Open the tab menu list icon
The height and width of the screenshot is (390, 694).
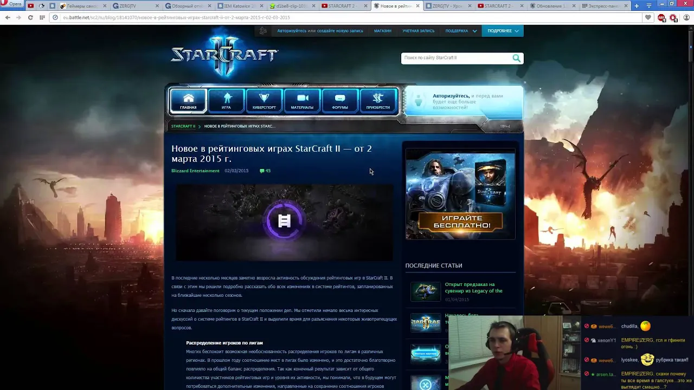click(x=649, y=6)
